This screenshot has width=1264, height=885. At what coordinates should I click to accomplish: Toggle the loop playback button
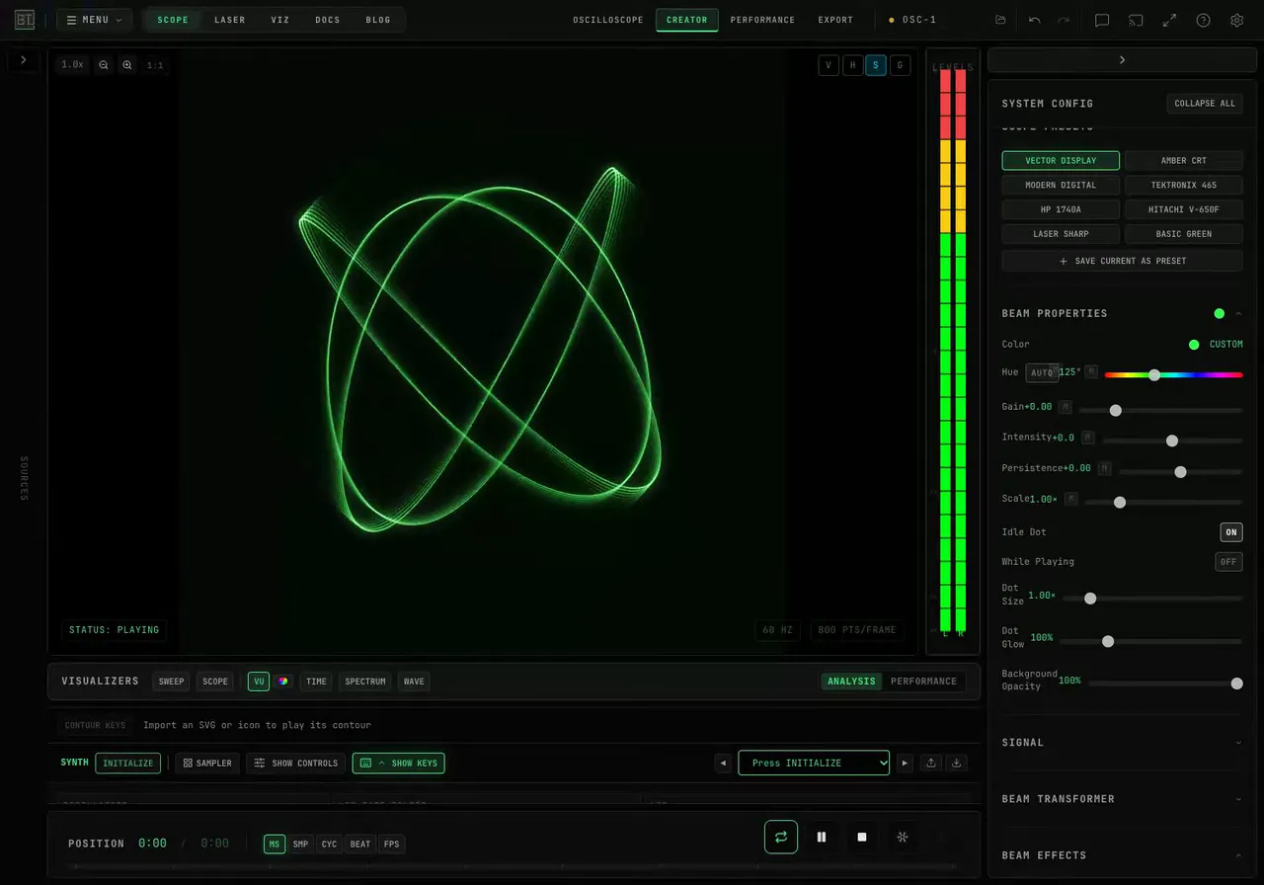[781, 837]
